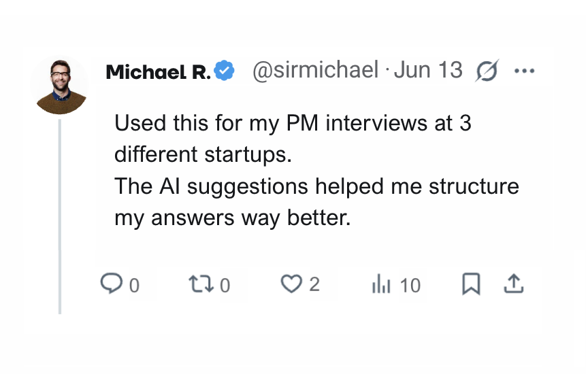Open the three-dot more options menu
588x374 pixels.
click(x=525, y=71)
